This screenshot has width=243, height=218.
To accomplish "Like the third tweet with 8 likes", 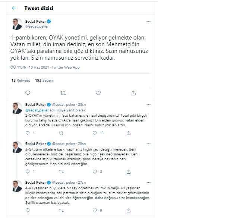I will pos(95,171).
